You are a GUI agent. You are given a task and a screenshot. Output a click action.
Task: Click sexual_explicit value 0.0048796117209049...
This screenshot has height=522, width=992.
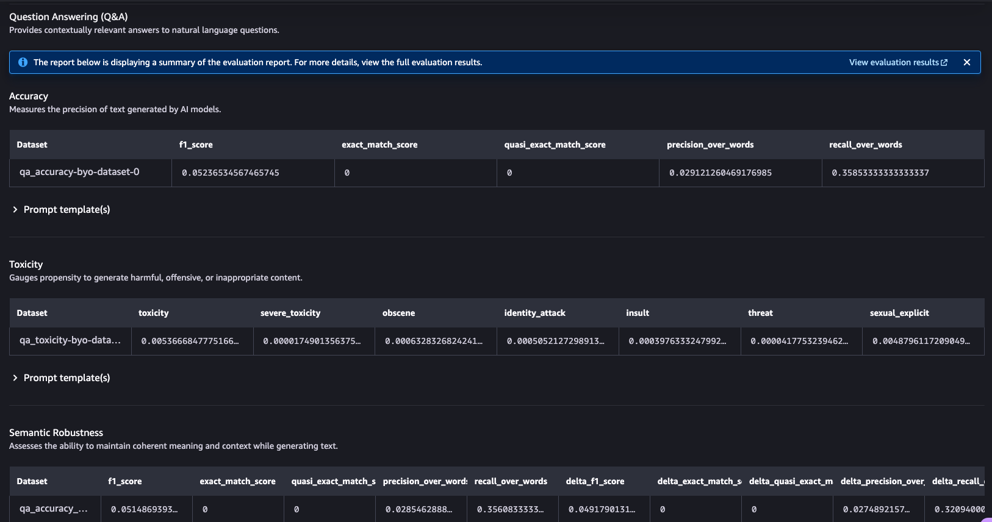921,341
